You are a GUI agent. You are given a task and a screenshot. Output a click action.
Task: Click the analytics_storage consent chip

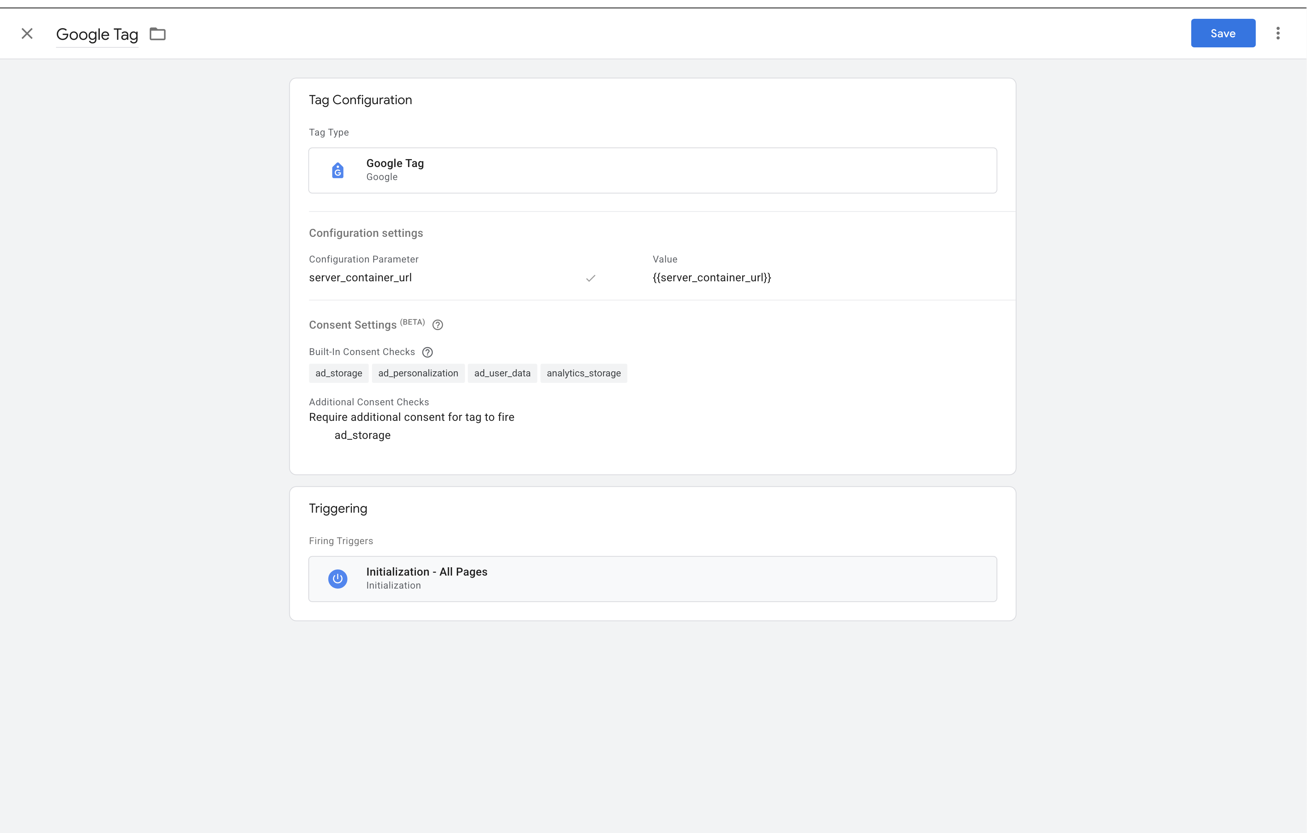[x=583, y=373]
